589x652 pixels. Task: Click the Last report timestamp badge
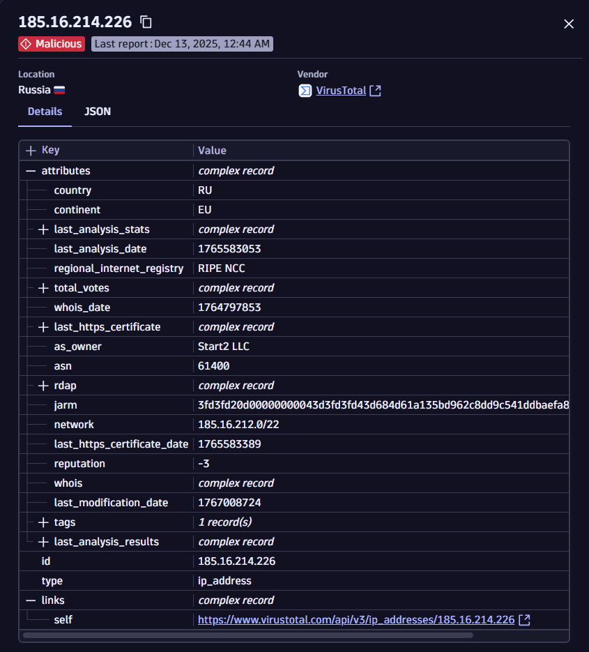[x=182, y=43]
